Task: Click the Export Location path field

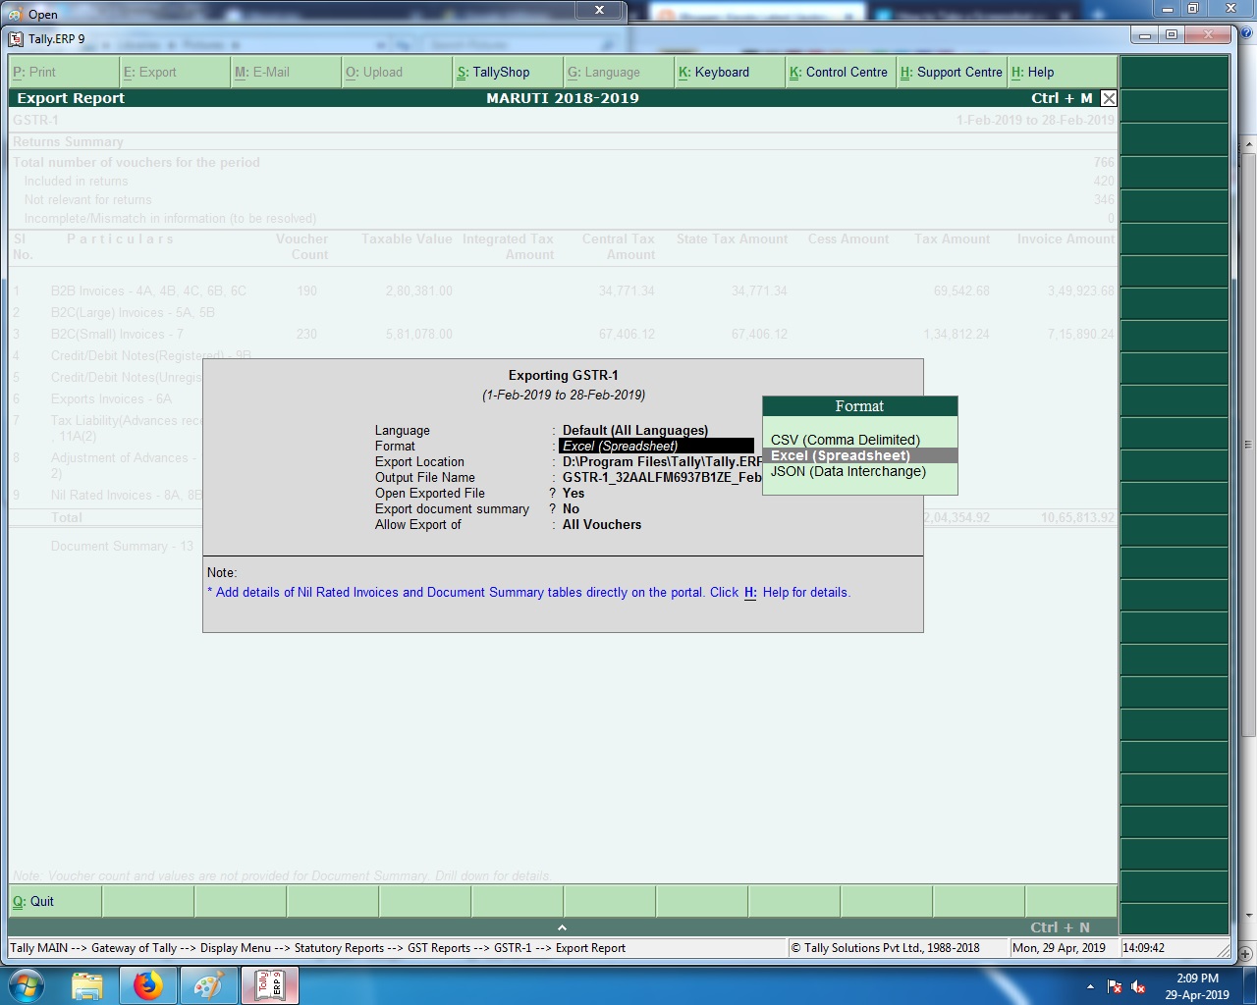Action: 662,461
